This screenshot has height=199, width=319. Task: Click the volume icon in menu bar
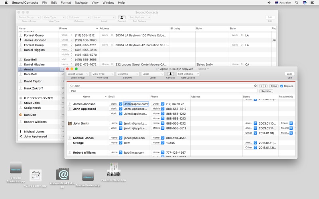point(269,3)
